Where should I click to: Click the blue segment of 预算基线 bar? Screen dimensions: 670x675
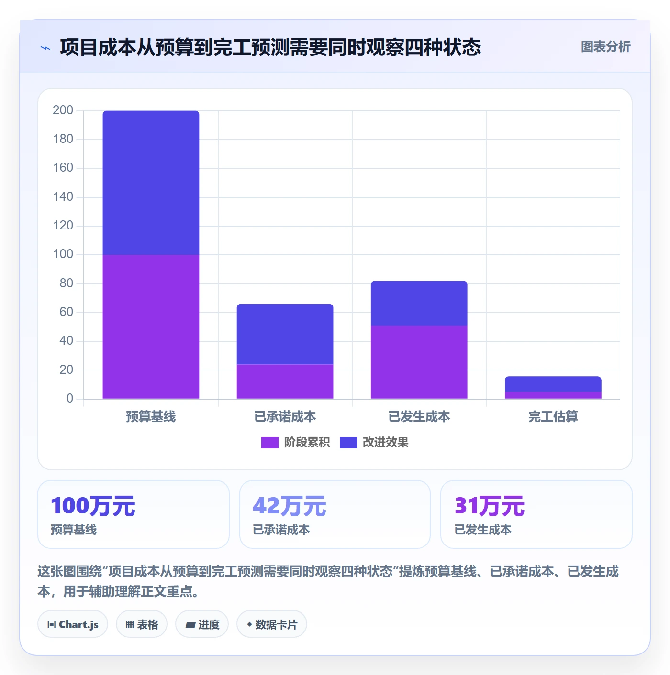[x=151, y=183]
